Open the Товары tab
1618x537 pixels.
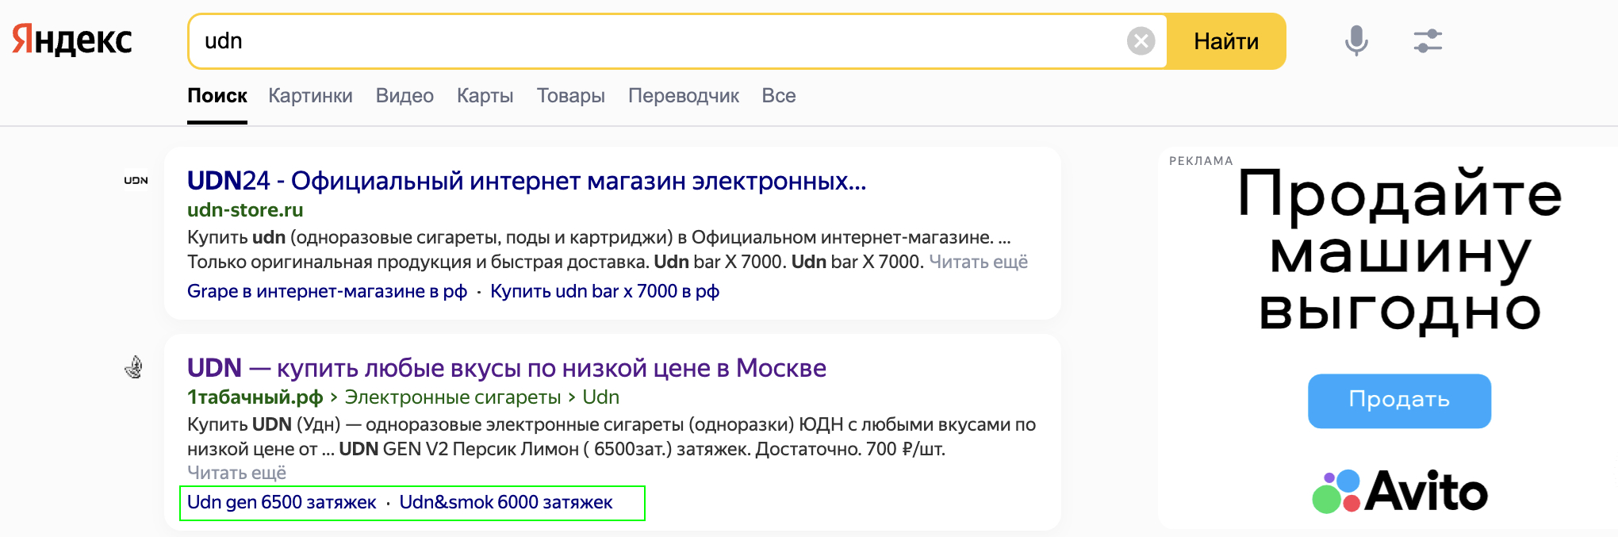tap(570, 96)
